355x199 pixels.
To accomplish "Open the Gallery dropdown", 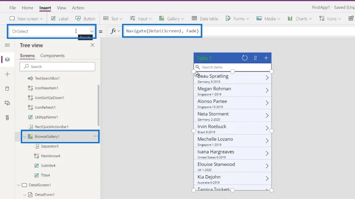I will pos(171,19).
